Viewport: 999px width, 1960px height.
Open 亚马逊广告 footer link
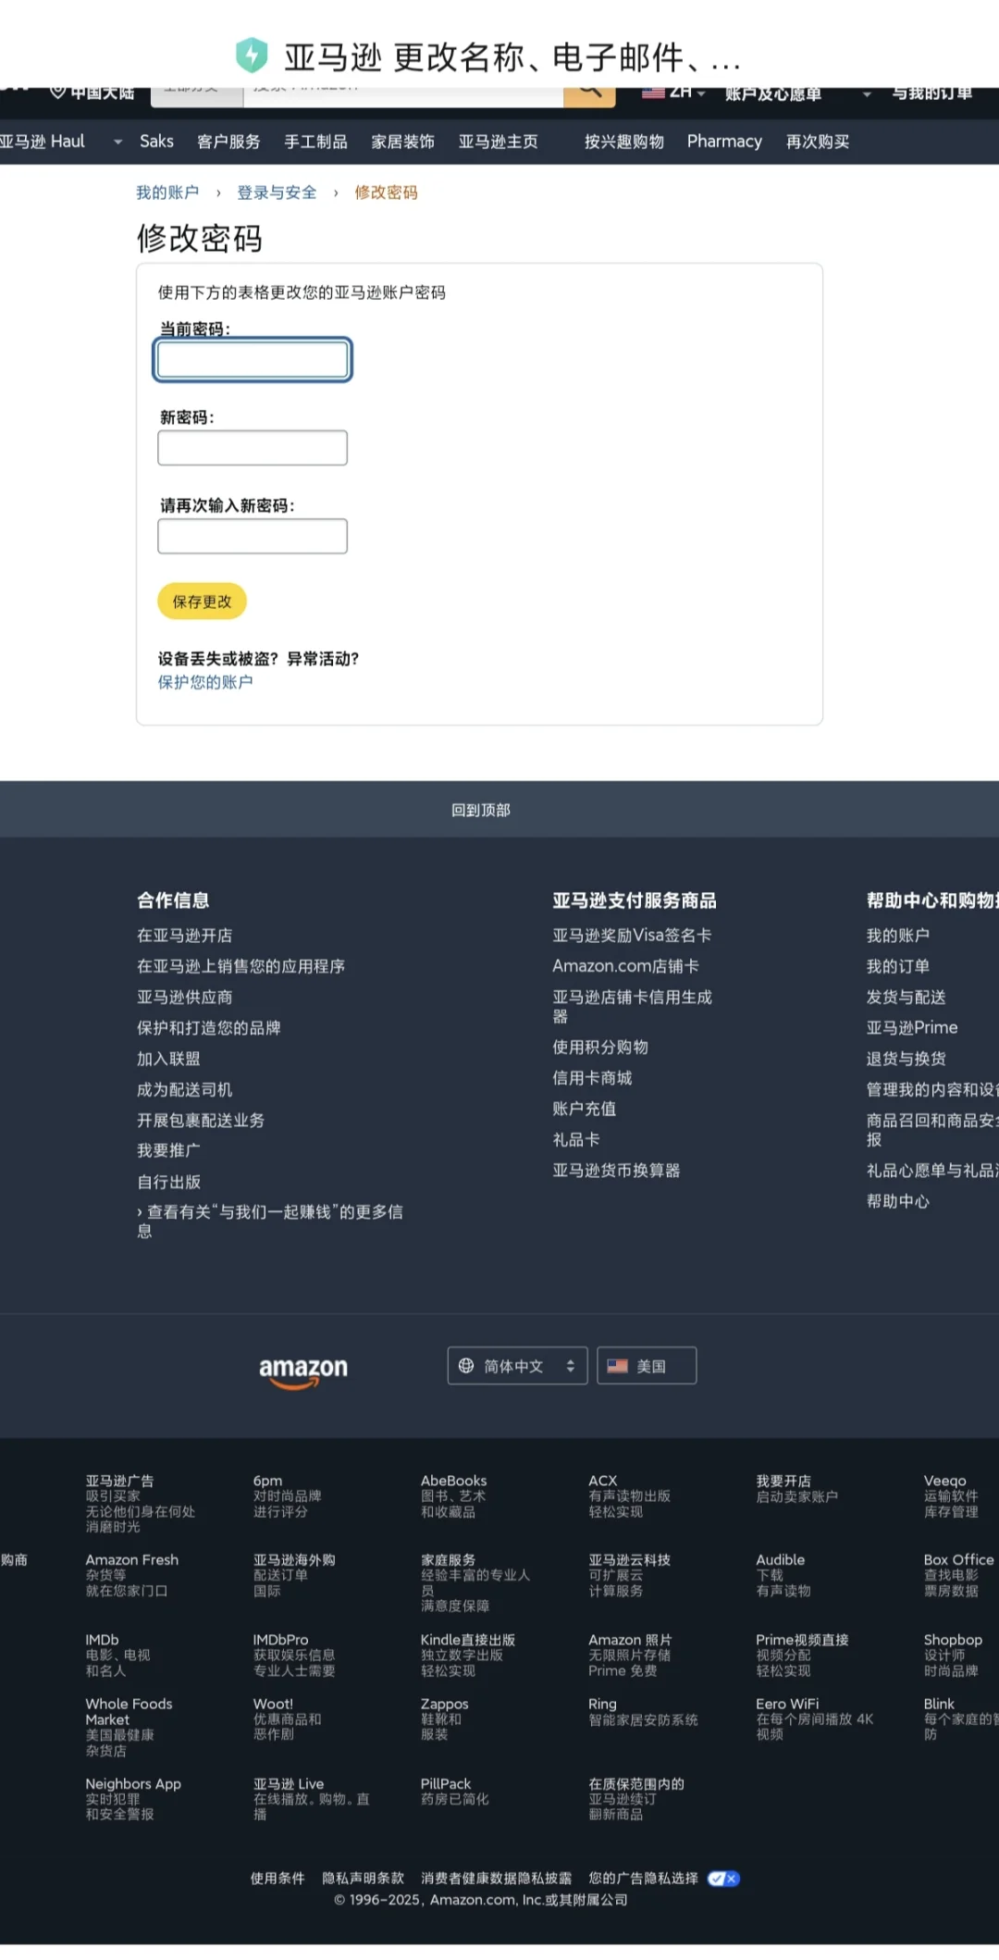coord(119,1481)
